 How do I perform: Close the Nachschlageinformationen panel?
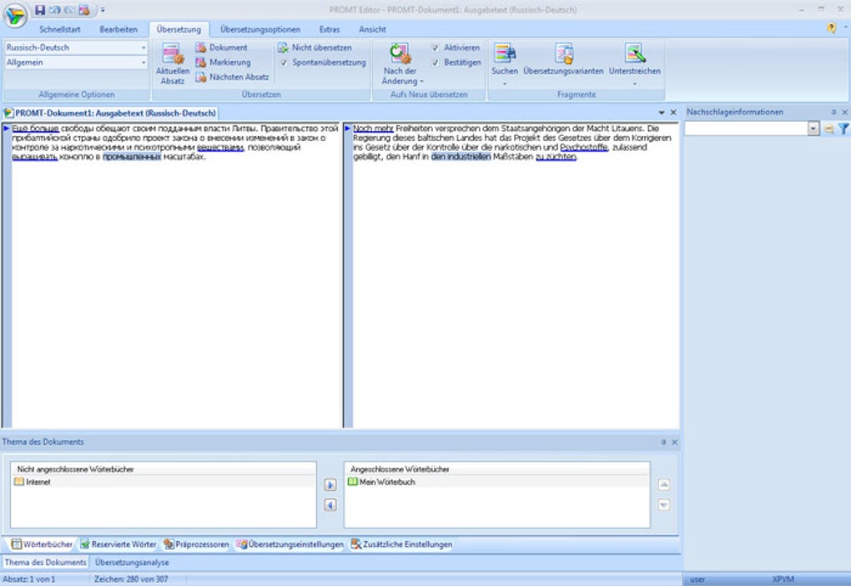(844, 112)
